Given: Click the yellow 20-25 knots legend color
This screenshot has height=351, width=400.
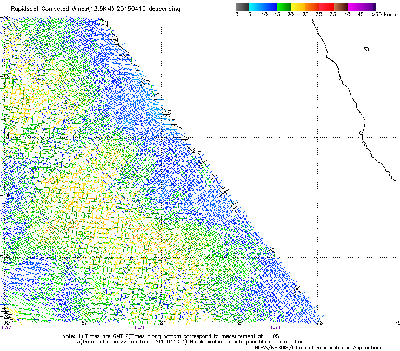Looking at the screenshot, I should (298, 6).
